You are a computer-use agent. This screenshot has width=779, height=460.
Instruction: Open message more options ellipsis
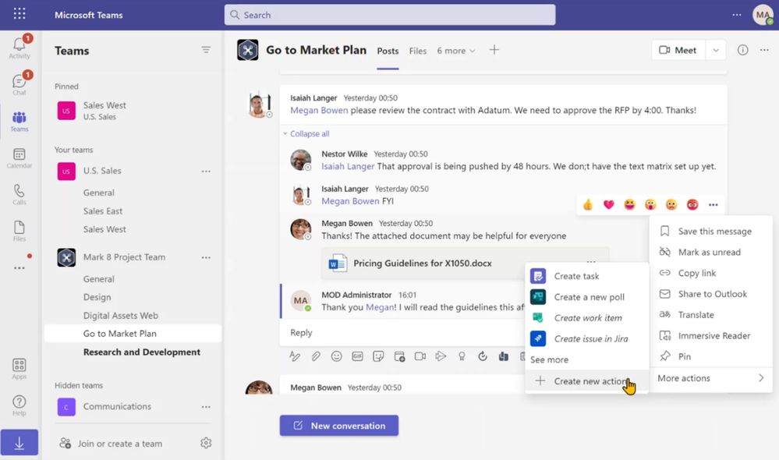713,205
